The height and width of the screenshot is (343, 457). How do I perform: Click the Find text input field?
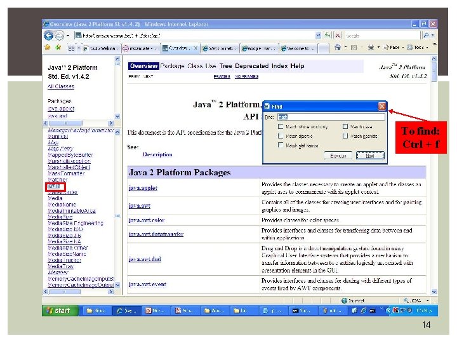[x=331, y=117]
